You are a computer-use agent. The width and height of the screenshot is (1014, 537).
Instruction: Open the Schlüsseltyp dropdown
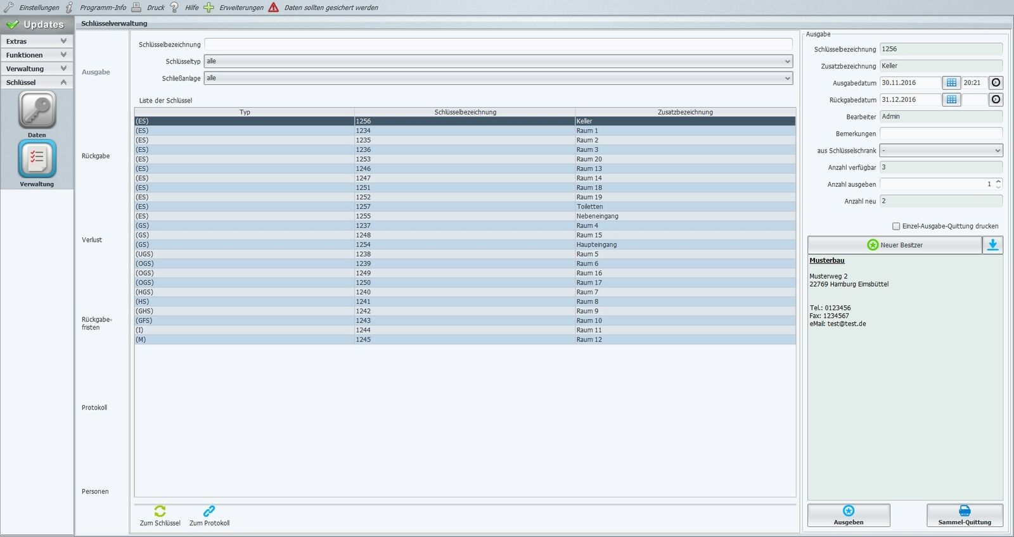coord(498,61)
